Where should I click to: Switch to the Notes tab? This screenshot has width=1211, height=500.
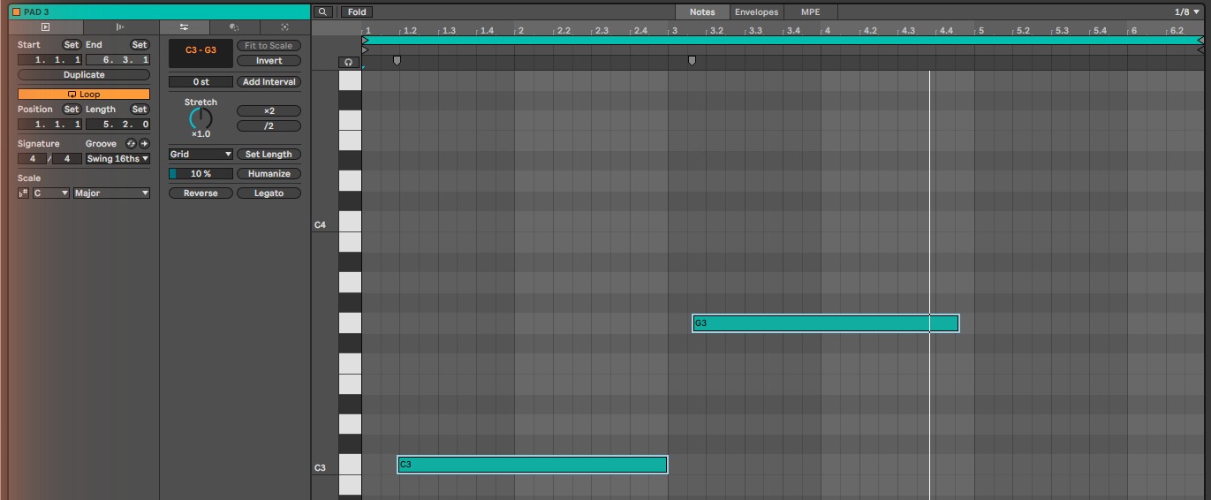[702, 12]
